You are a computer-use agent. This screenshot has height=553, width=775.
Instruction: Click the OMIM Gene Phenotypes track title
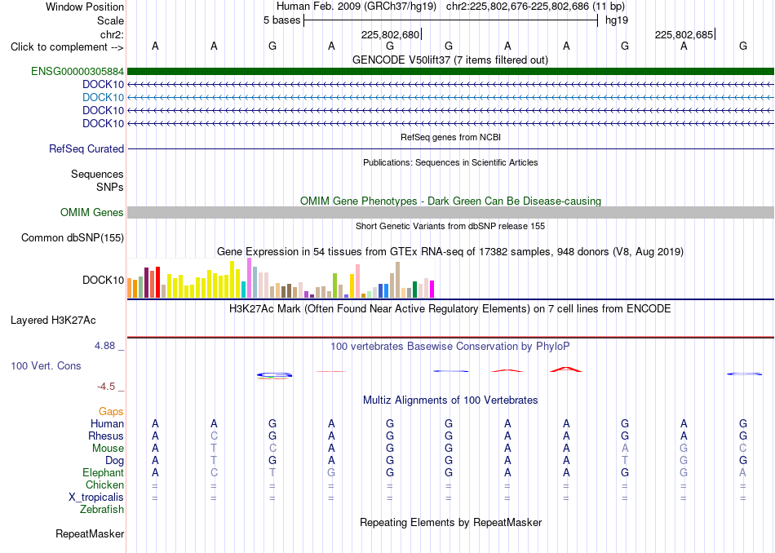[451, 201]
